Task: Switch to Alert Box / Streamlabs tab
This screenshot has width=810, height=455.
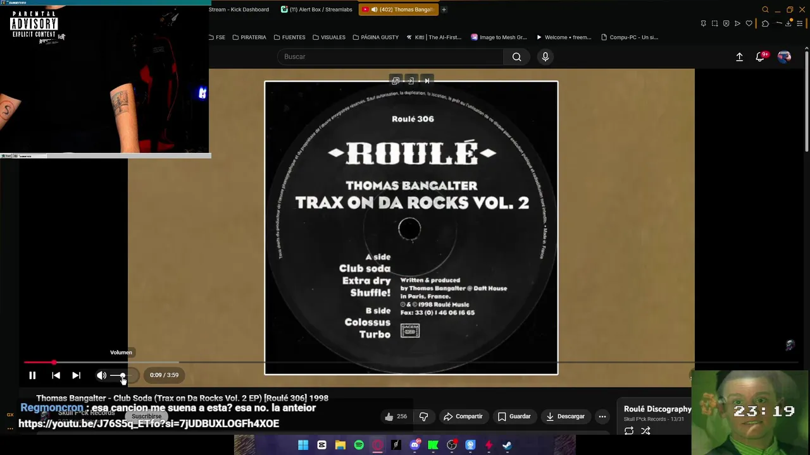Action: [x=316, y=9]
